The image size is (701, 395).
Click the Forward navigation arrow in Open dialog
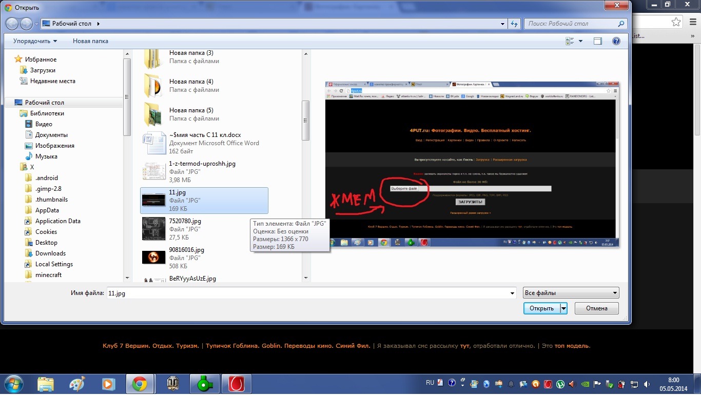pyautogui.click(x=26, y=24)
